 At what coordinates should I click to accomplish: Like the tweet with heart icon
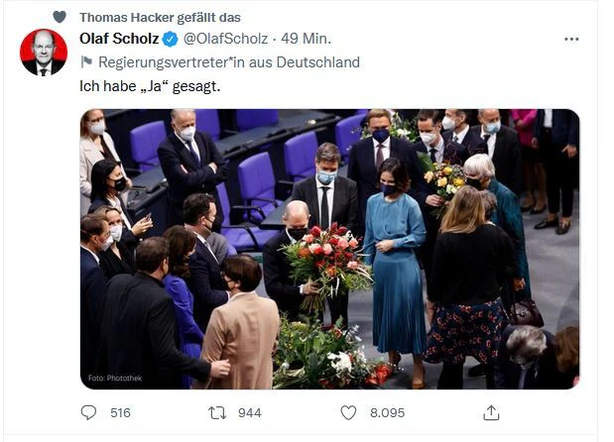pos(348,412)
